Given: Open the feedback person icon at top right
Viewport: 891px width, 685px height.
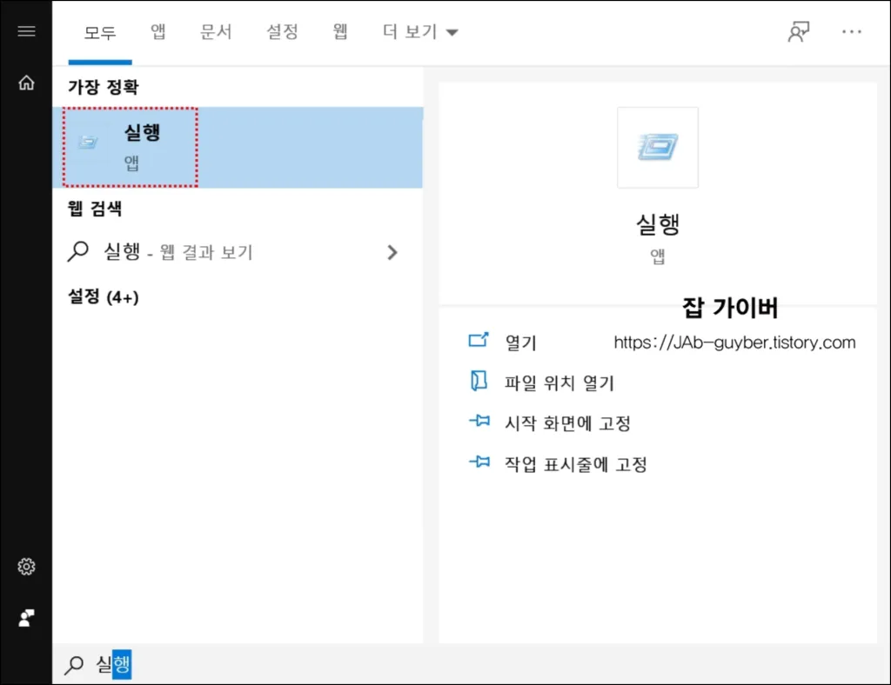Looking at the screenshot, I should [798, 29].
